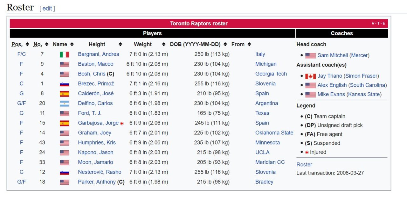This screenshot has width=407, height=200.
Task: Open the Bargnani, Andrea player link
Action: [x=99, y=54]
